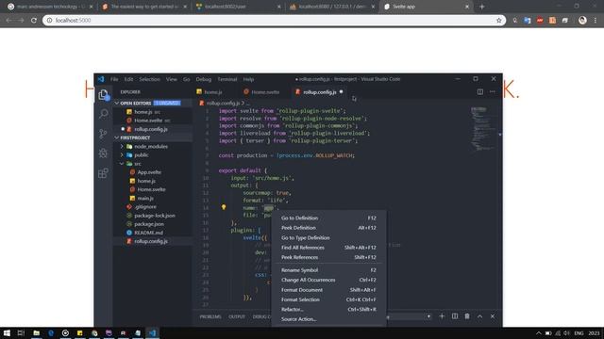The image size is (604, 339).
Task: Expand the node_modules folder
Action: pyautogui.click(x=122, y=147)
